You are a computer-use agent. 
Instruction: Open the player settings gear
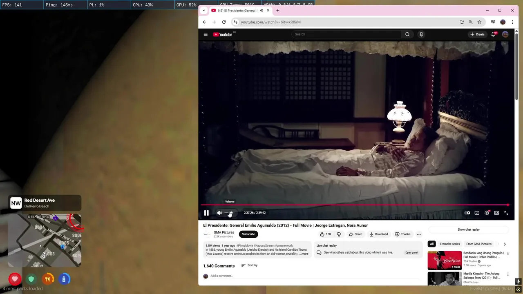click(487, 213)
